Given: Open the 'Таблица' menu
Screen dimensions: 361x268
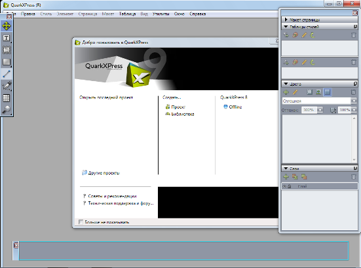Looking at the screenshot, I should (x=127, y=14).
